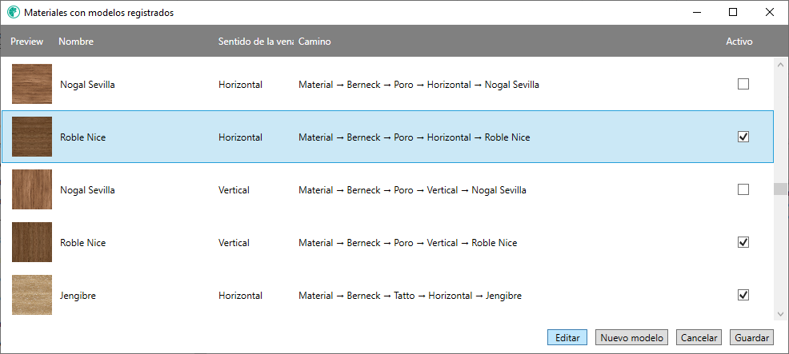Click the Nuevo modelo button
This screenshot has height=354, width=789.
tap(631, 338)
